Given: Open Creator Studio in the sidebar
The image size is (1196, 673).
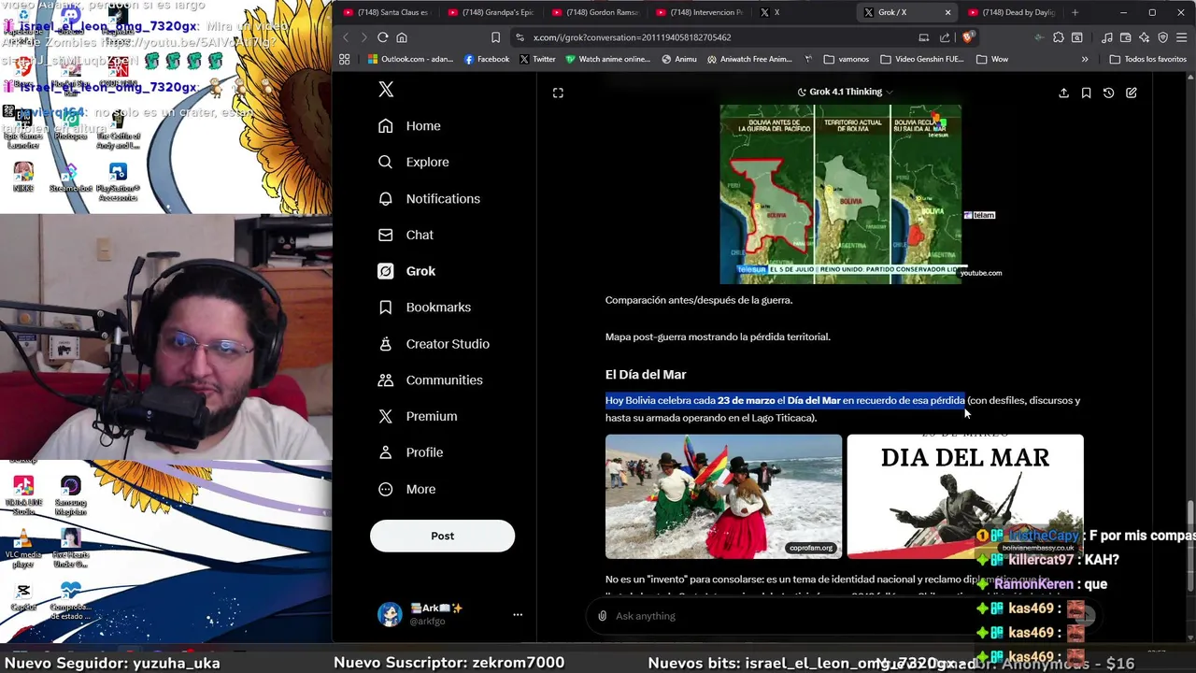Looking at the screenshot, I should pos(434,344).
